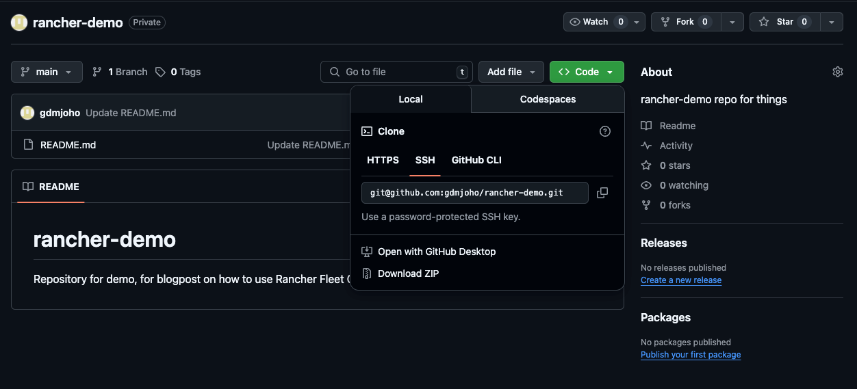857x389 pixels.
Task: Switch to the Codespaces tab
Action: pos(548,99)
